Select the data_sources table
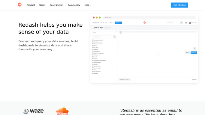This screenshot has width=205, height=115. [x=97, y=55]
